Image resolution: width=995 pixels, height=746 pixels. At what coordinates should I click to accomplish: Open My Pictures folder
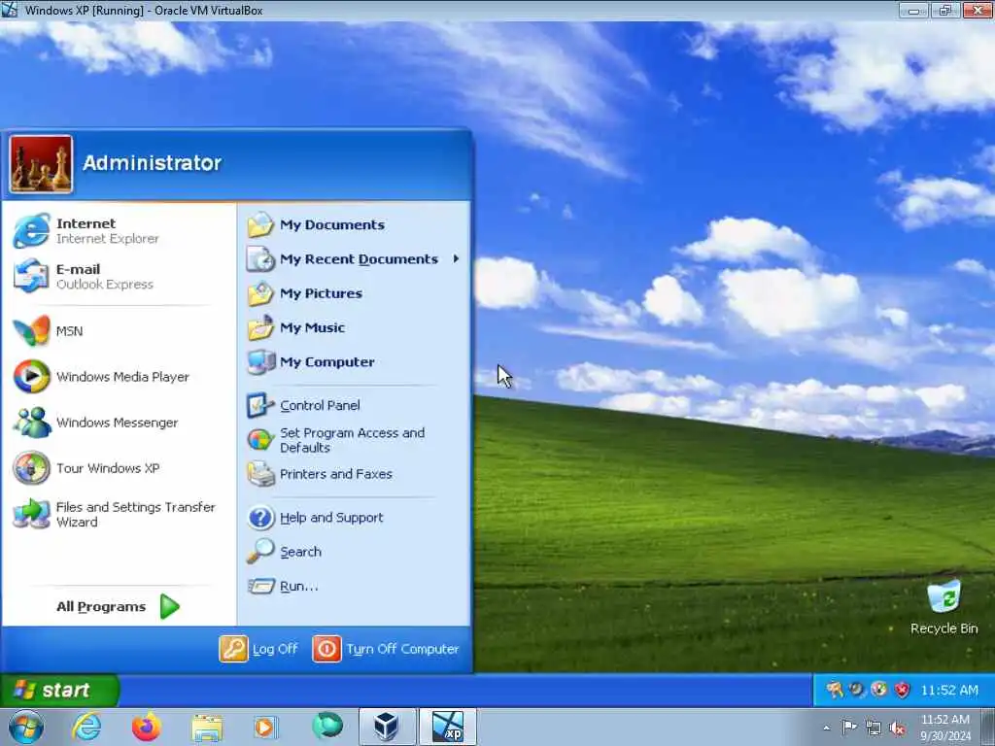click(x=354, y=293)
